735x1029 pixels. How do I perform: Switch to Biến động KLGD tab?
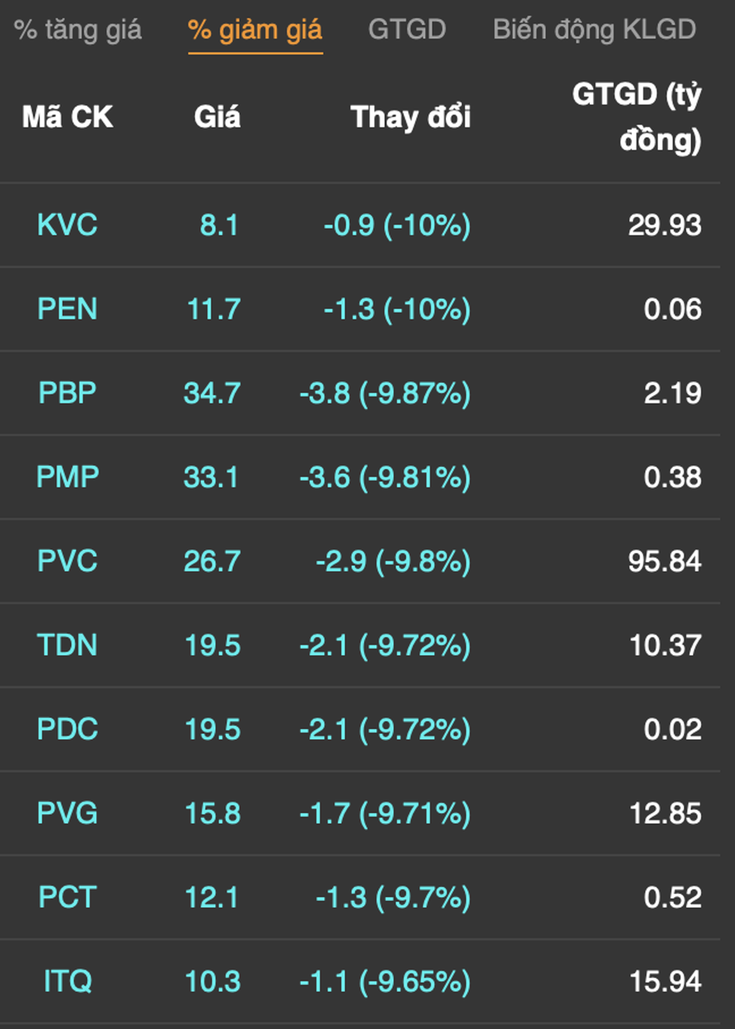tap(594, 30)
